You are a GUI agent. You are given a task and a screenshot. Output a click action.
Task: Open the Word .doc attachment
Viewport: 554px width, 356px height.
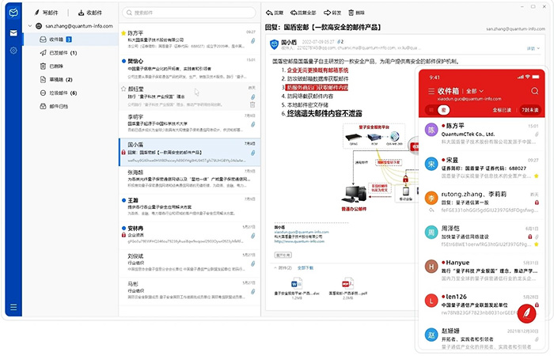(297, 288)
